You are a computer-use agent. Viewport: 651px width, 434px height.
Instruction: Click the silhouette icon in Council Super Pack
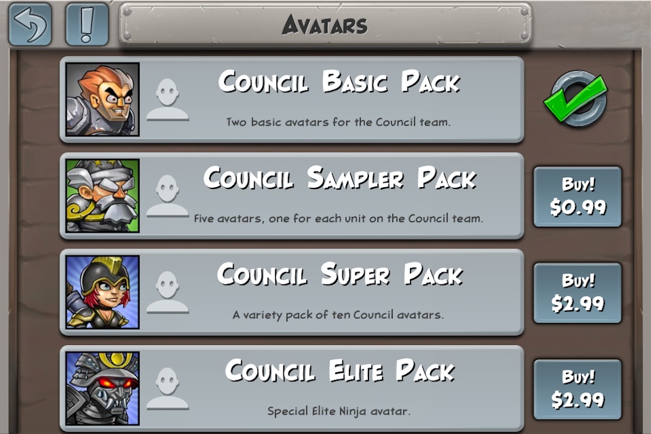(168, 292)
